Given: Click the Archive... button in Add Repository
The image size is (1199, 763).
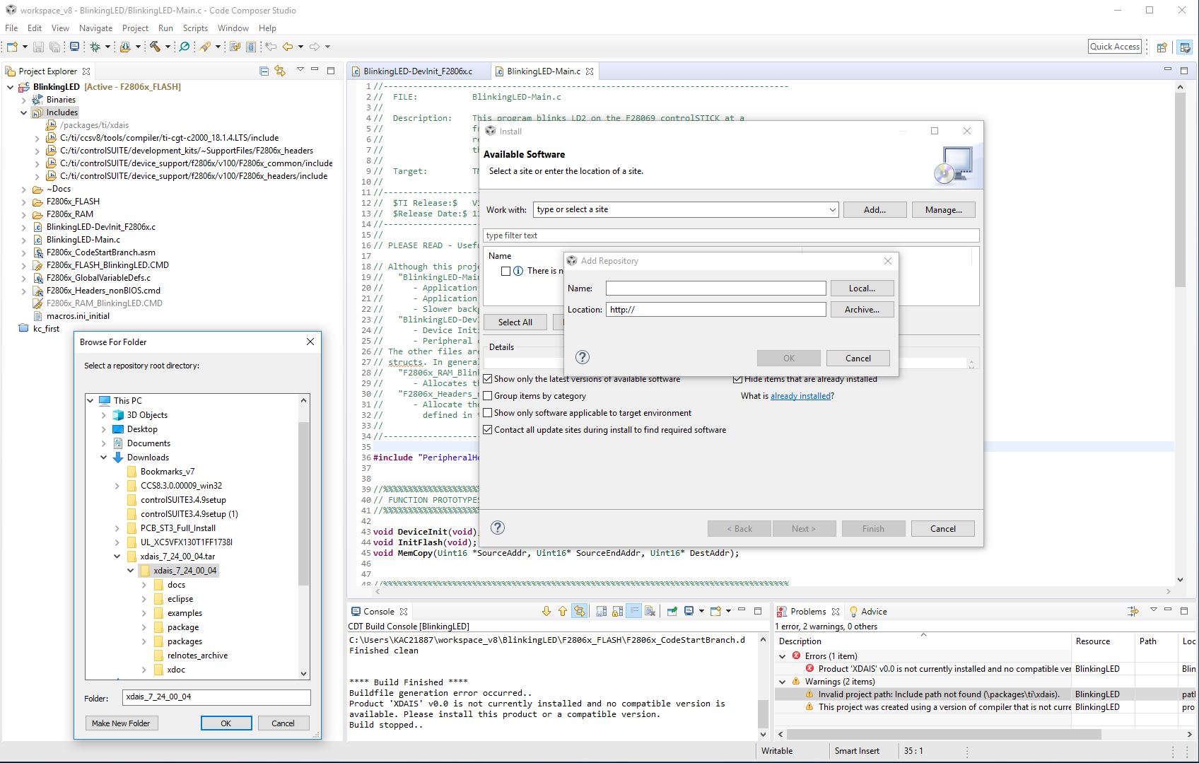Looking at the screenshot, I should coord(861,310).
